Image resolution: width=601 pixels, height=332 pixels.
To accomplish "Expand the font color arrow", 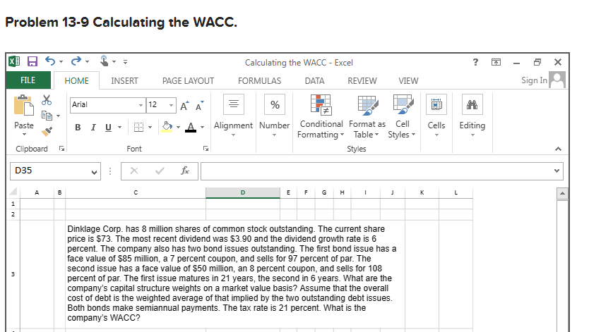I will (202, 128).
